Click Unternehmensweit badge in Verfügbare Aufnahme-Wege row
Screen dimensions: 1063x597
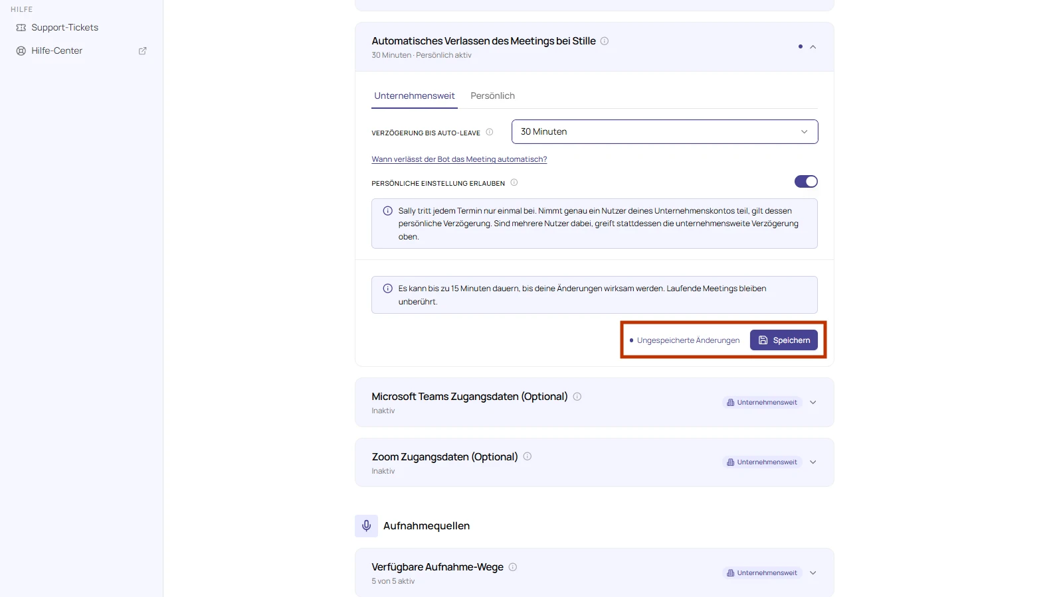[762, 573]
